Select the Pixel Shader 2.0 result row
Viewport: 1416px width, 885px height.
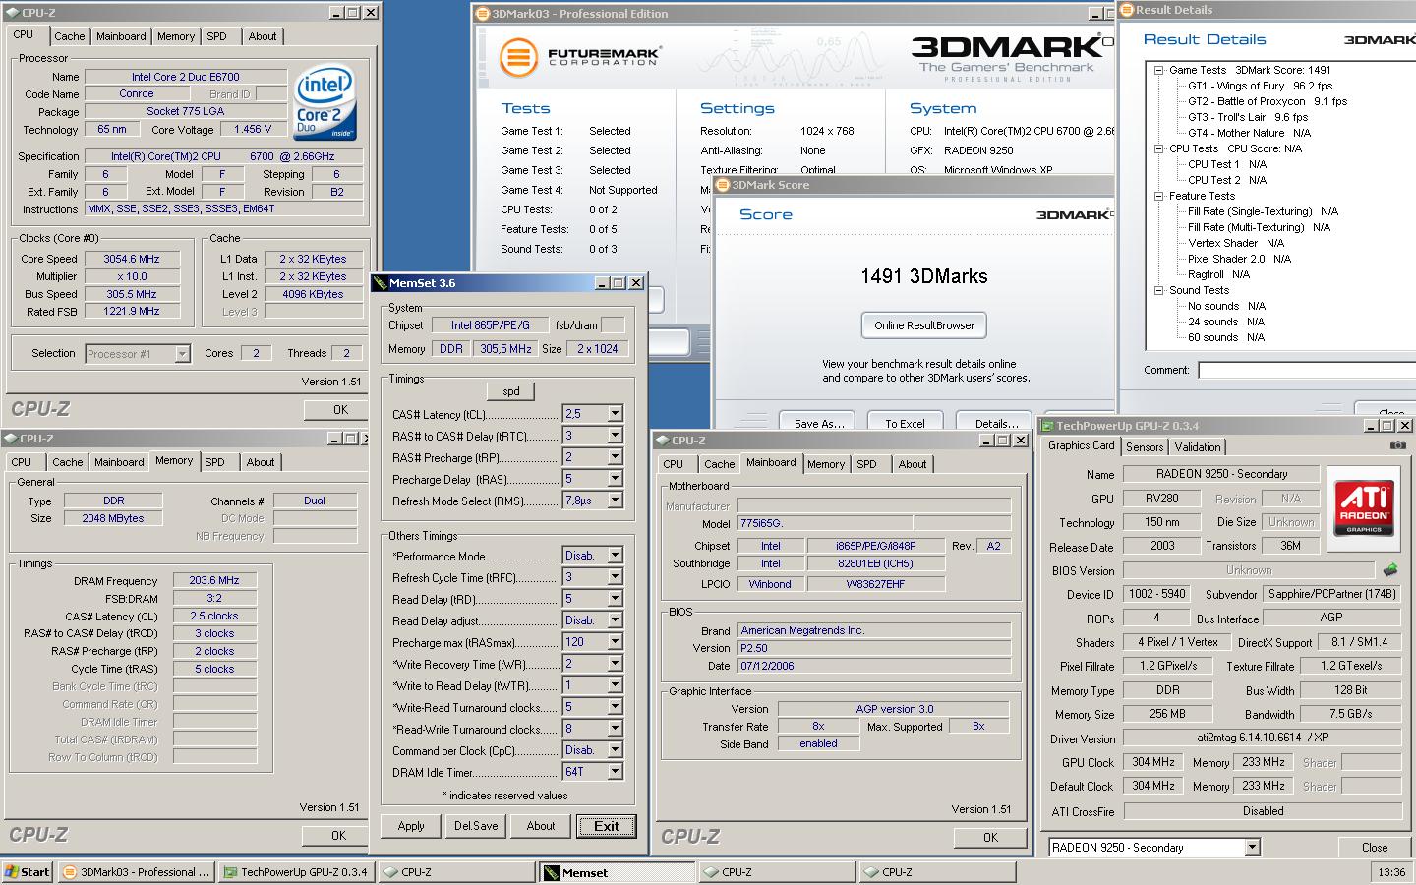point(1239,259)
